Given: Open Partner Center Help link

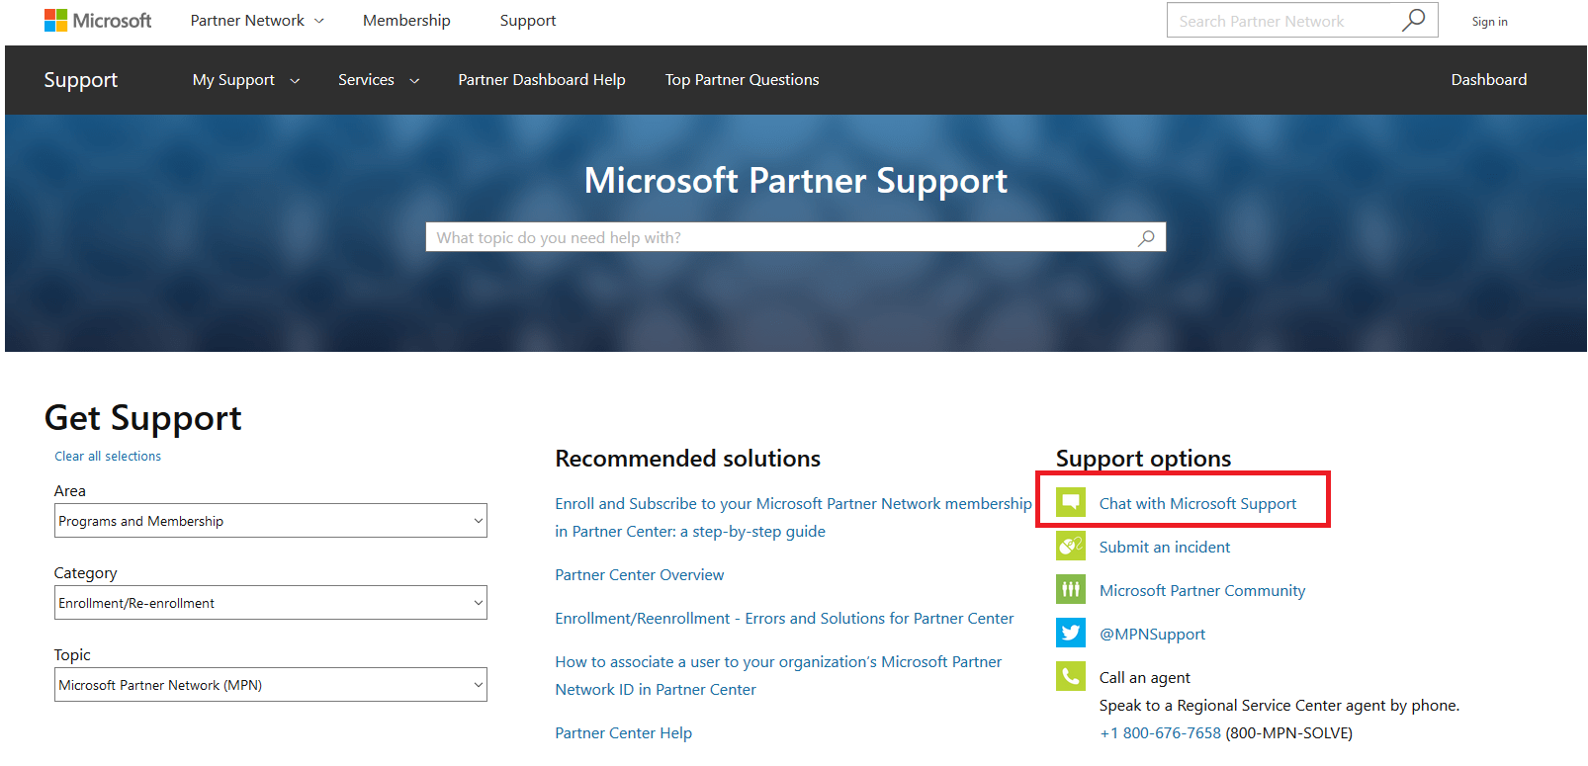Looking at the screenshot, I should pyautogui.click(x=624, y=732).
